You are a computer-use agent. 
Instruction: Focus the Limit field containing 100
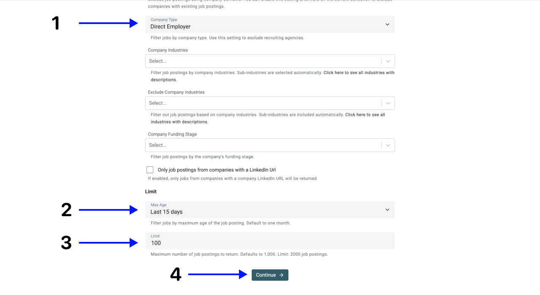pos(270,243)
